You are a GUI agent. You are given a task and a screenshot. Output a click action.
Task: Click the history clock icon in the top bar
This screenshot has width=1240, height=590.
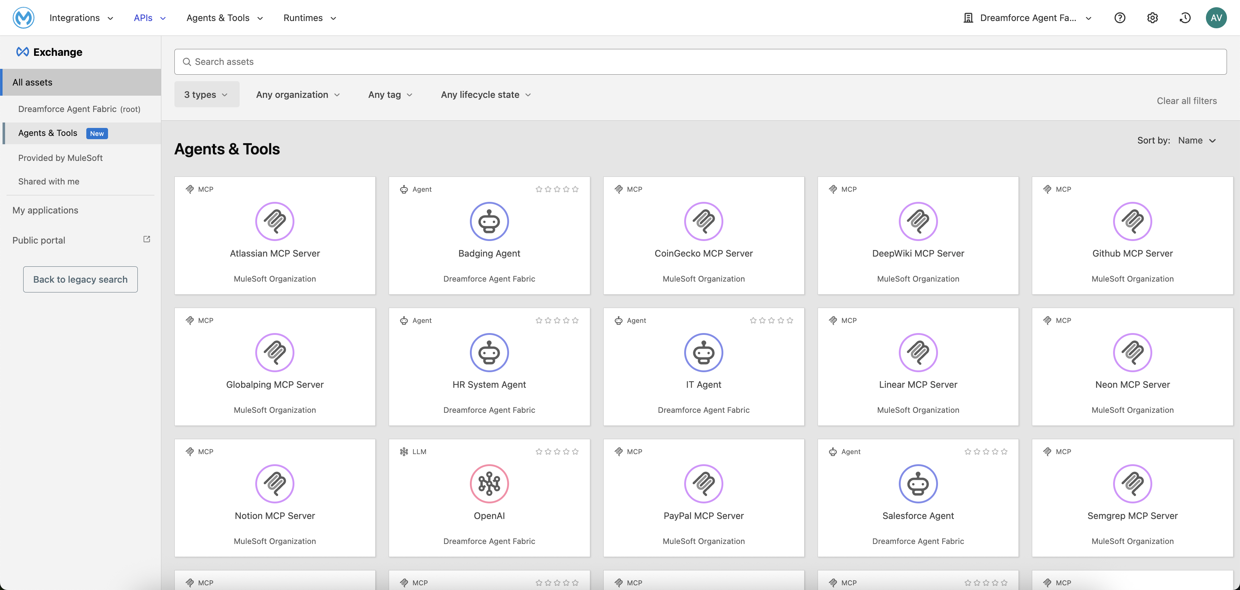tap(1185, 17)
